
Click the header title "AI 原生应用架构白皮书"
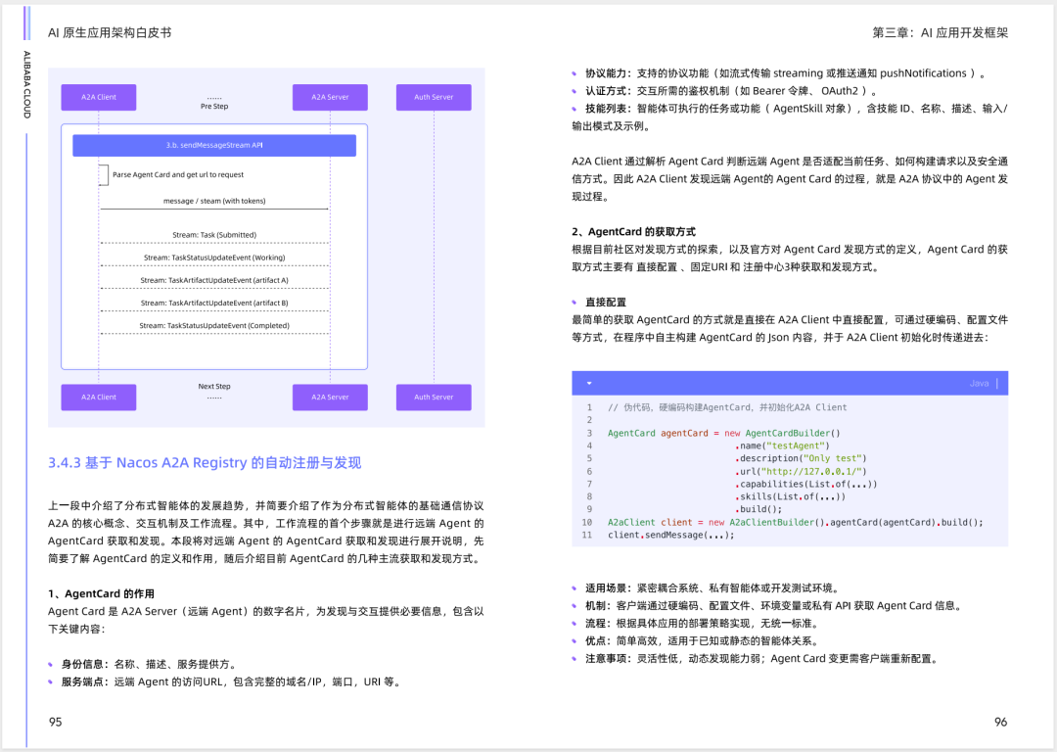(x=110, y=32)
